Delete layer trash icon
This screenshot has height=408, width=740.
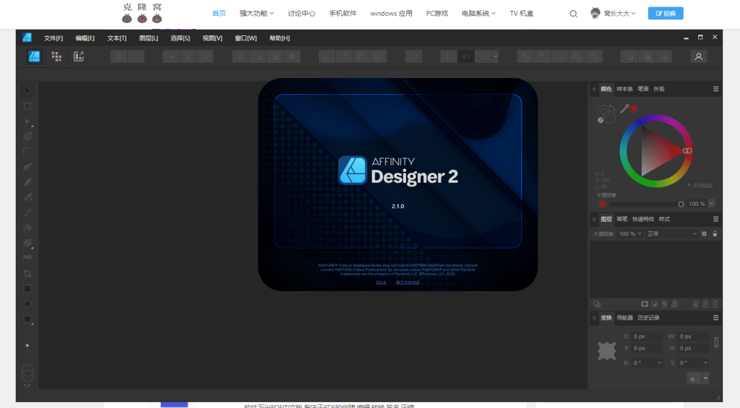coord(715,304)
